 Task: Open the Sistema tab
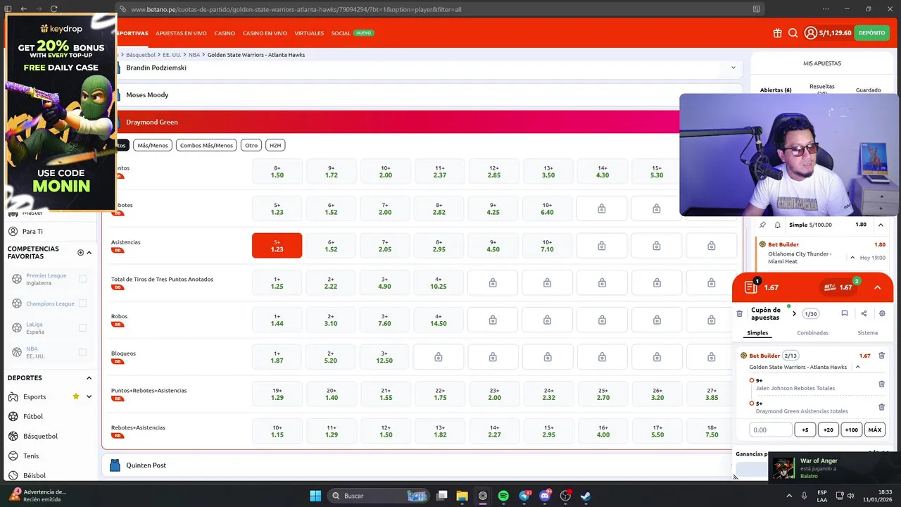(867, 333)
